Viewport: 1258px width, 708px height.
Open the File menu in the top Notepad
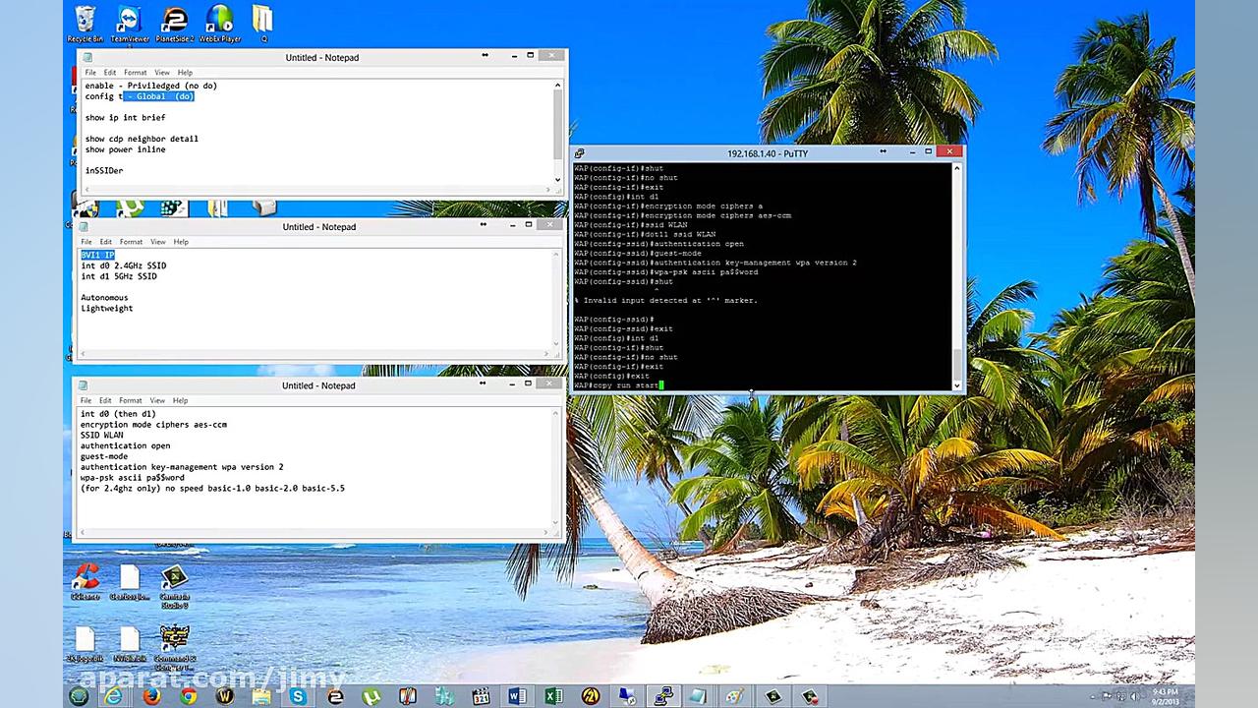(x=89, y=72)
